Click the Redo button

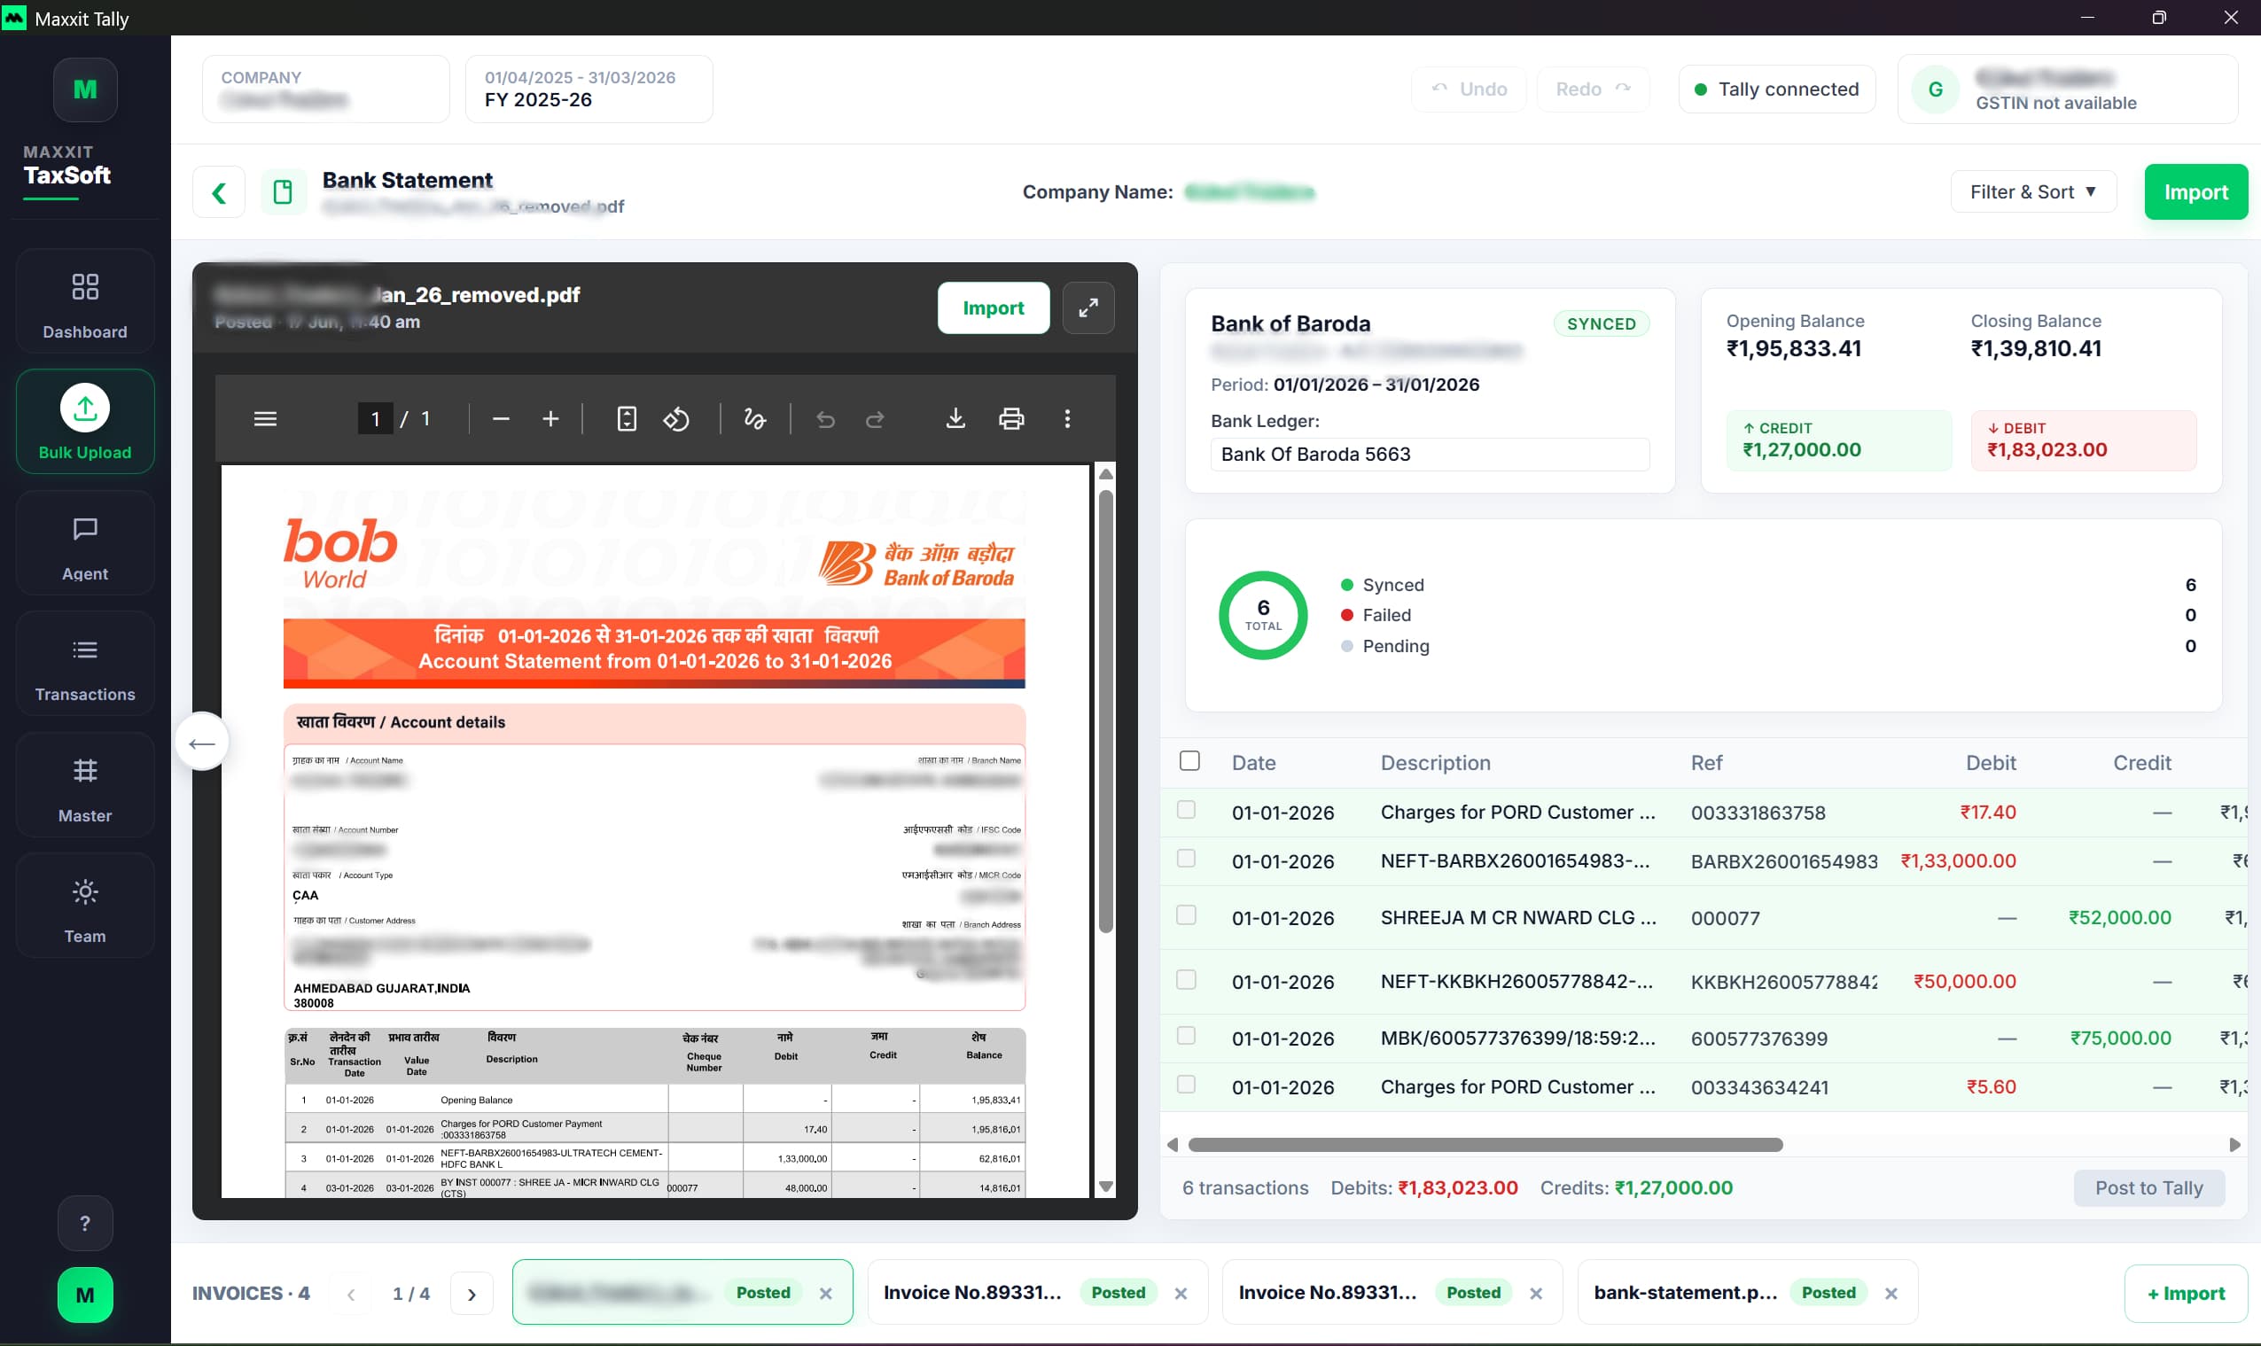(x=1593, y=89)
